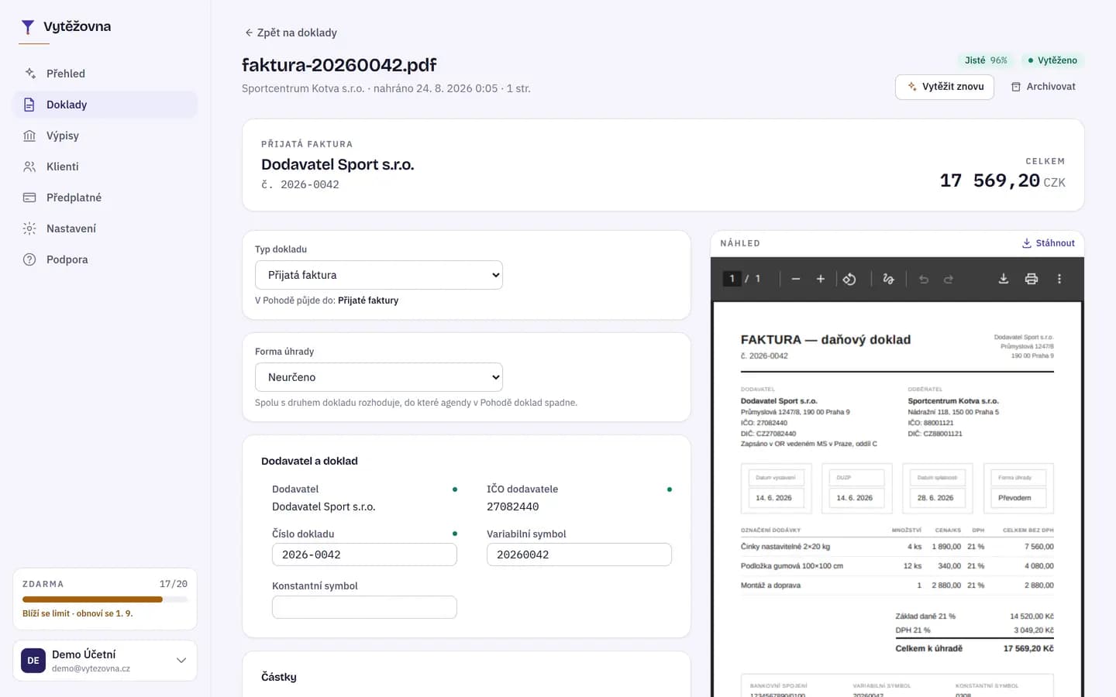Go to Výpisy section

pyautogui.click(x=105, y=136)
